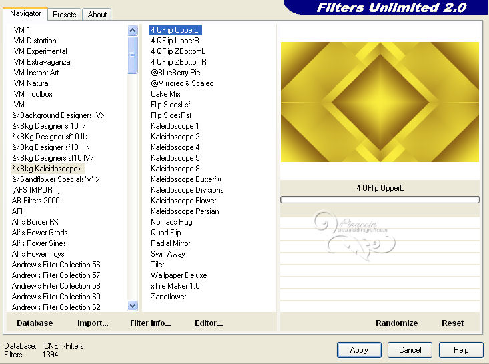Screen dimensions: 489x364
Task: Click the category list scrollbar thumb
Action: (x=132, y=55)
